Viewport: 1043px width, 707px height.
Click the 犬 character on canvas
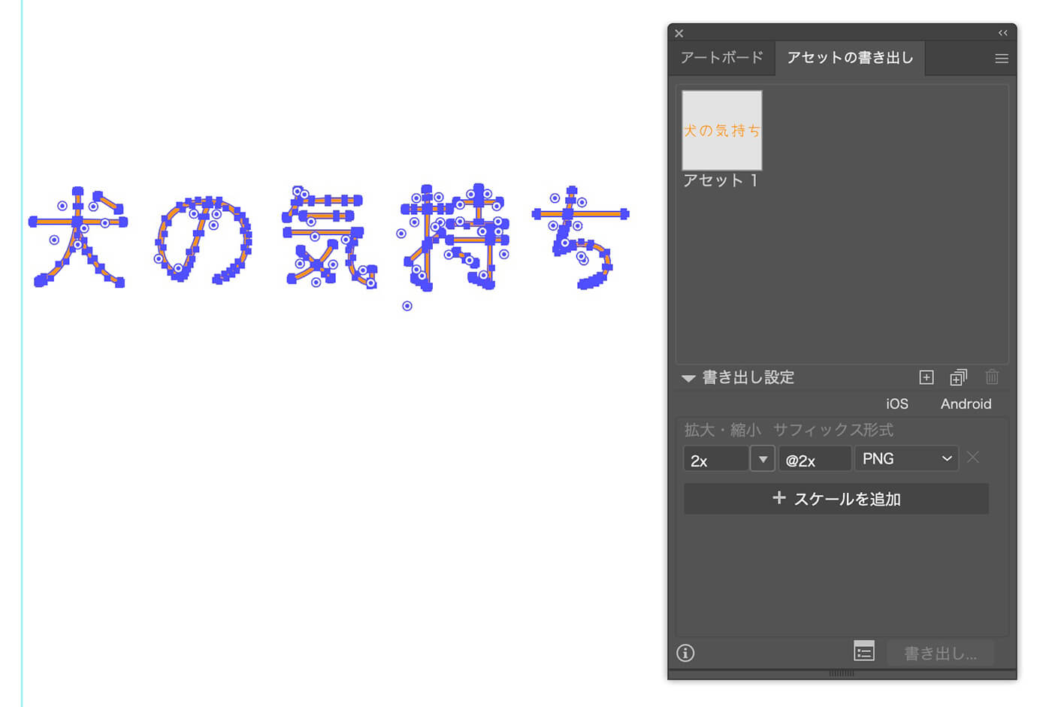(x=78, y=237)
